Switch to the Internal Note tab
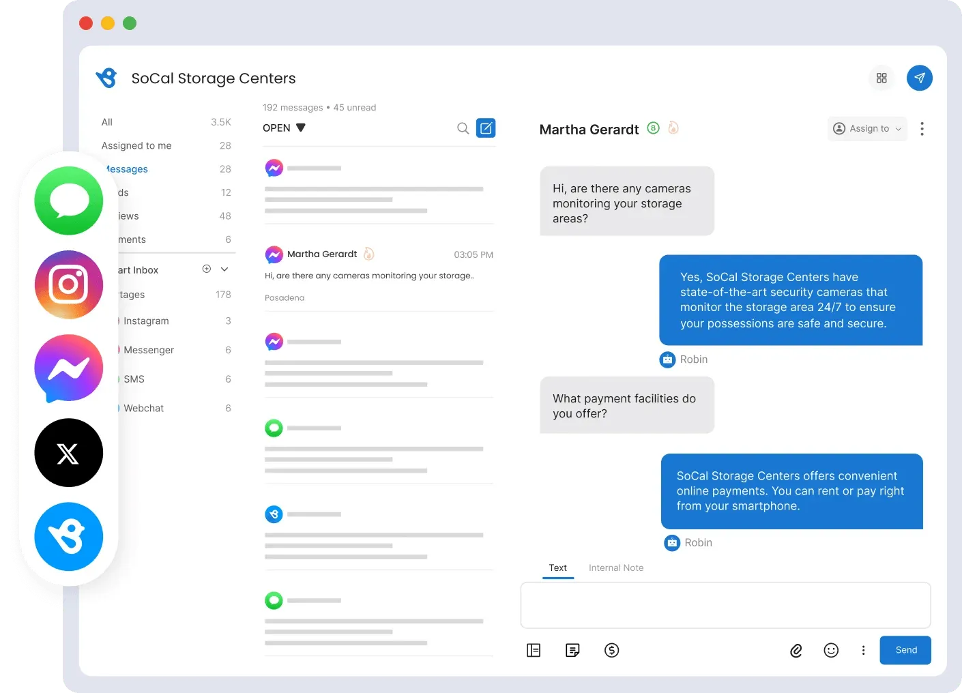Image resolution: width=962 pixels, height=693 pixels. 616,567
